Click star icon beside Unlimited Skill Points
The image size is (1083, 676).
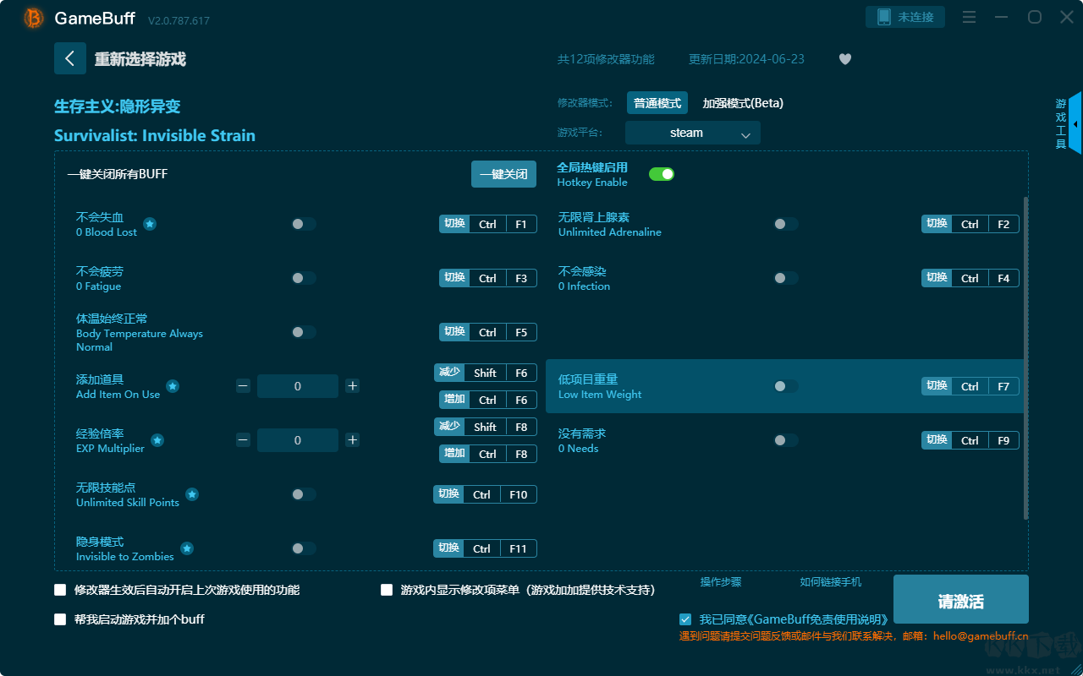pos(192,494)
